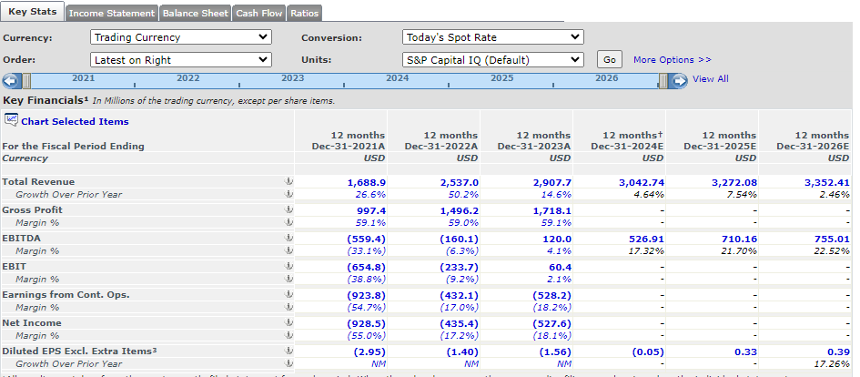860x377 pixels.
Task: Switch to the Income Statement tab
Action: click(112, 14)
